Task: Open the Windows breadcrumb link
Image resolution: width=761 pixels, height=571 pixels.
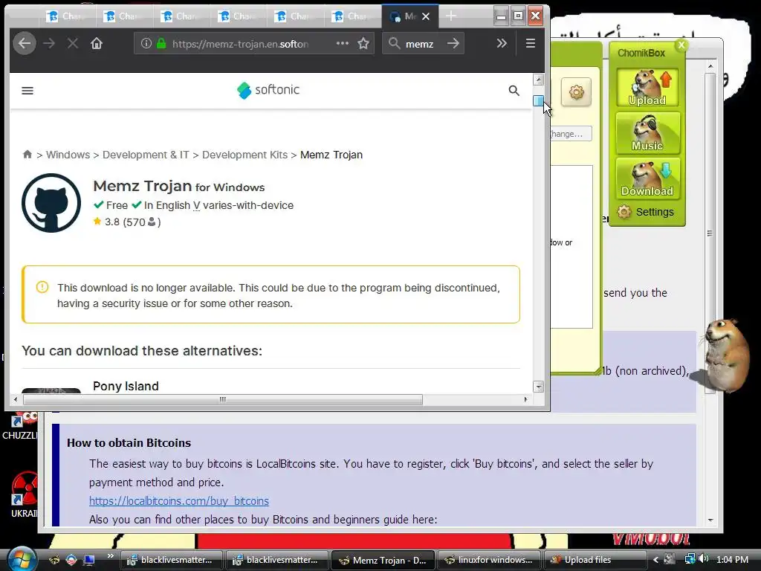Action: 68,155
